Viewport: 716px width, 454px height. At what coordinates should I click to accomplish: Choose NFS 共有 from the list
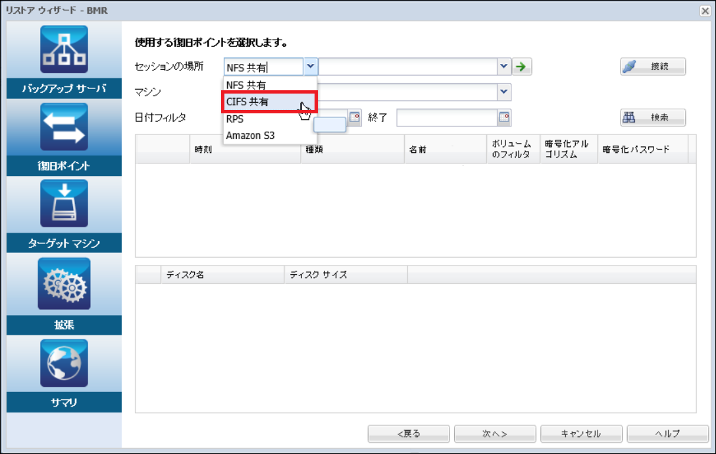269,85
